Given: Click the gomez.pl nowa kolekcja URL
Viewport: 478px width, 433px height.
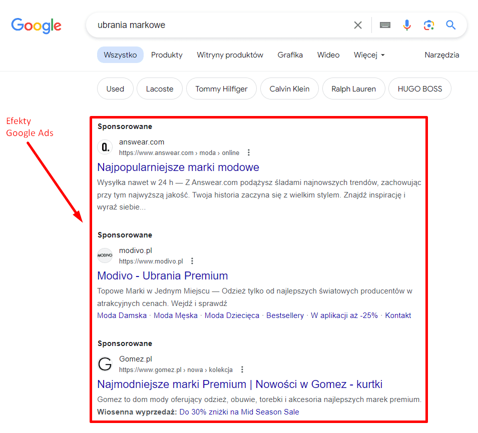Looking at the screenshot, I should (176, 369).
